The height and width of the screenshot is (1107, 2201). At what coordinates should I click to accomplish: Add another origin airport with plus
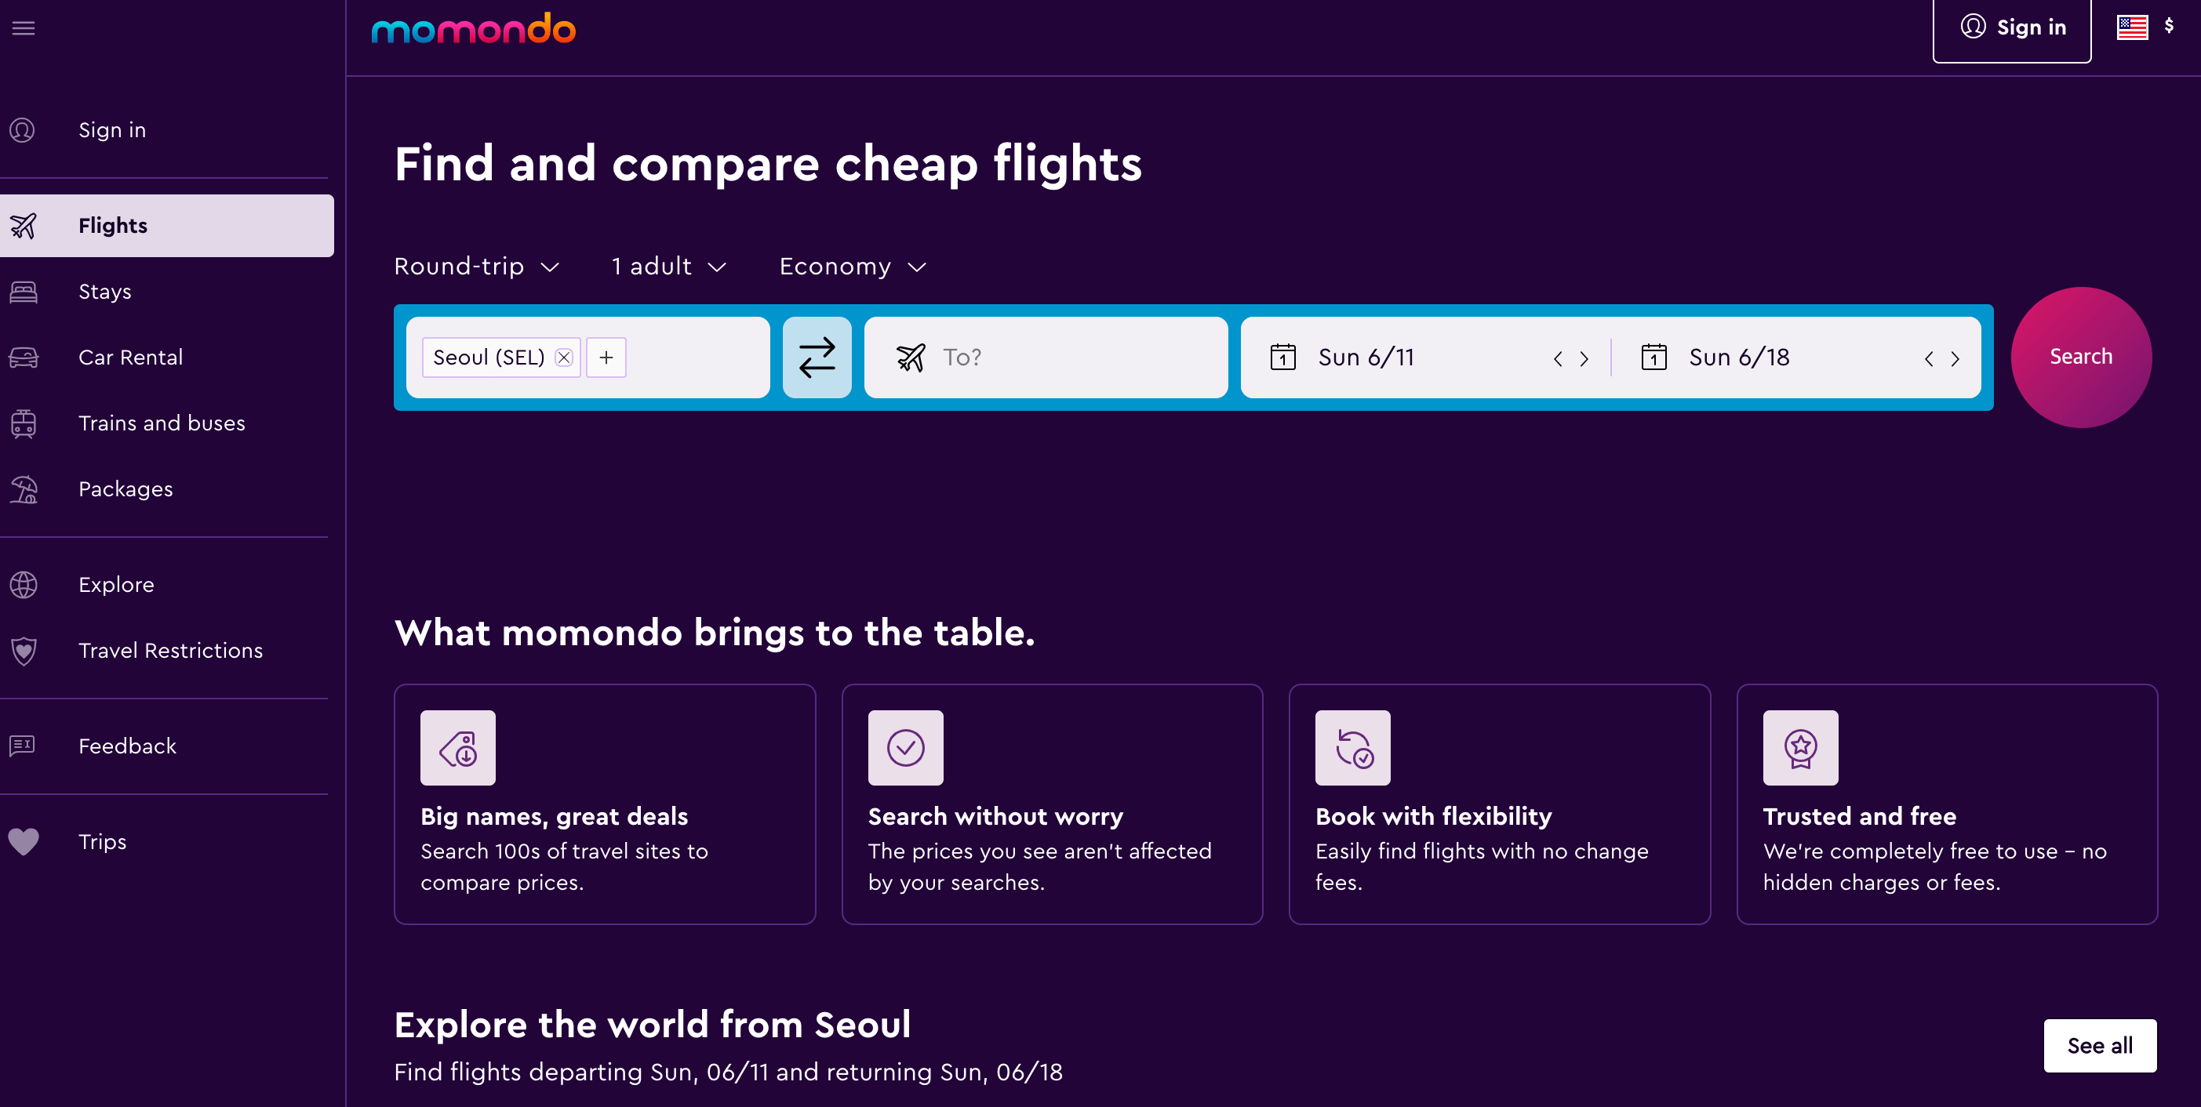(x=606, y=357)
